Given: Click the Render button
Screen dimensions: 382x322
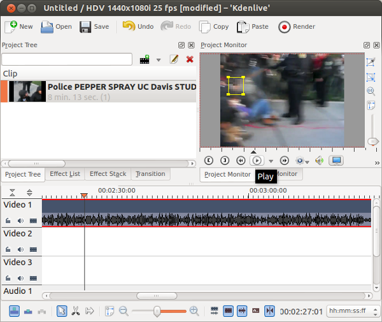Looking at the screenshot, I should pos(297,27).
